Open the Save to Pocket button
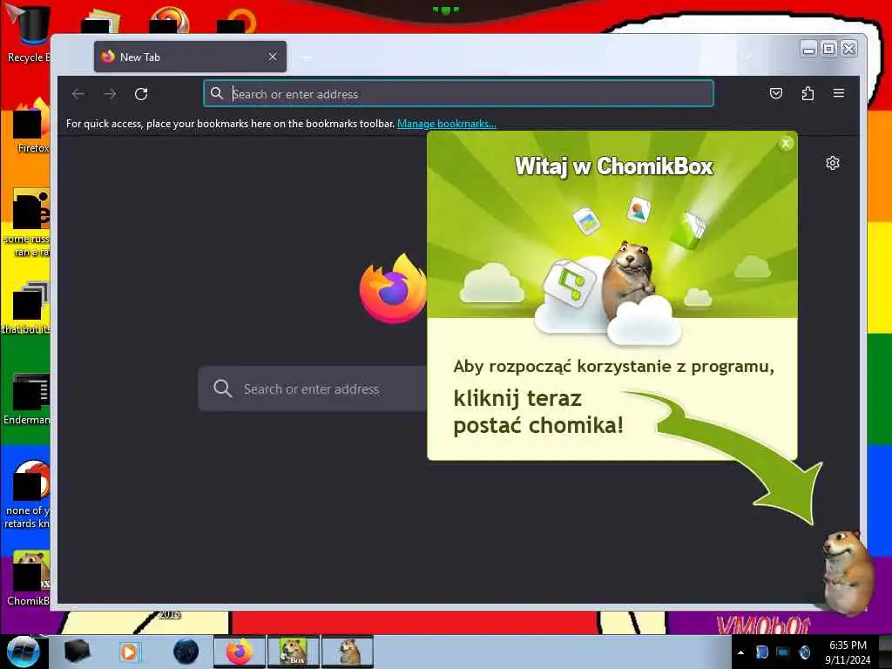The height and width of the screenshot is (669, 892). coord(776,93)
